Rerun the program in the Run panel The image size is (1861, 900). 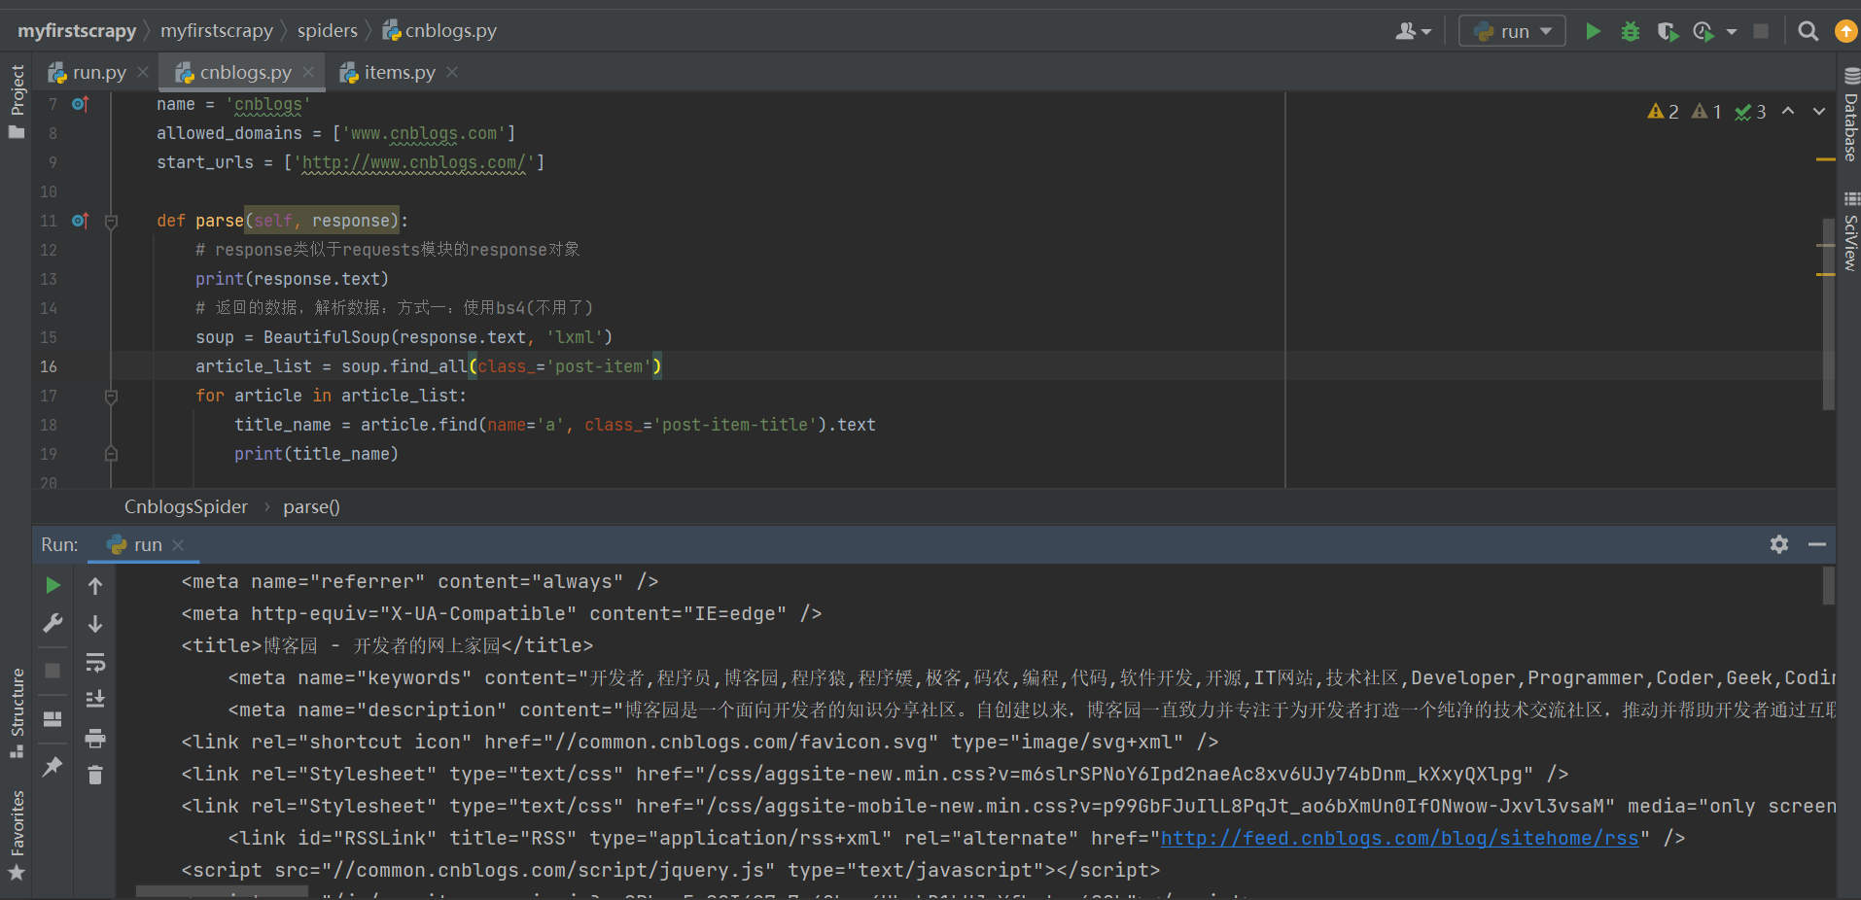(53, 585)
